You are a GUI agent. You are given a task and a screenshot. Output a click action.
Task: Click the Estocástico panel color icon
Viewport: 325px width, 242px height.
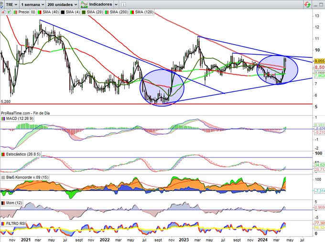click(x=3, y=154)
